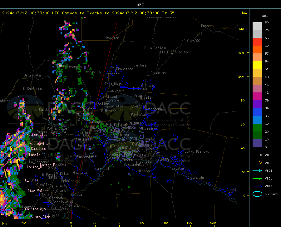Click the Carrizal map label
The image size is (281, 227).
click(102, 169)
